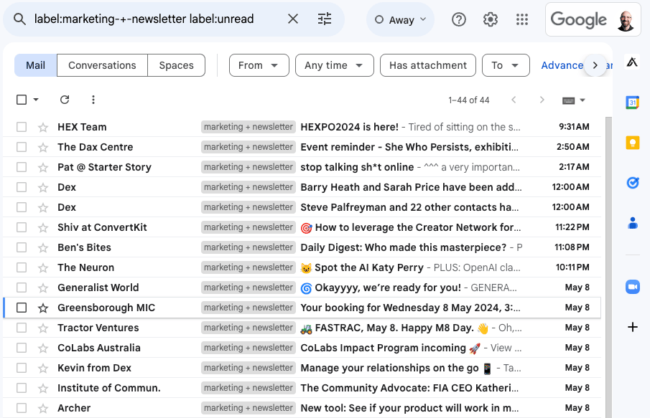
Task: Go to the older messages page arrow
Action: point(542,100)
